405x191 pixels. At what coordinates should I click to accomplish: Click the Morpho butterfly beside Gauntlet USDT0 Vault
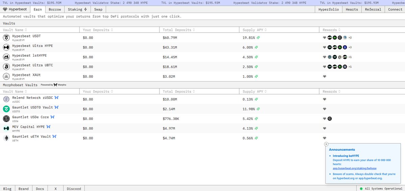click(x=56, y=107)
